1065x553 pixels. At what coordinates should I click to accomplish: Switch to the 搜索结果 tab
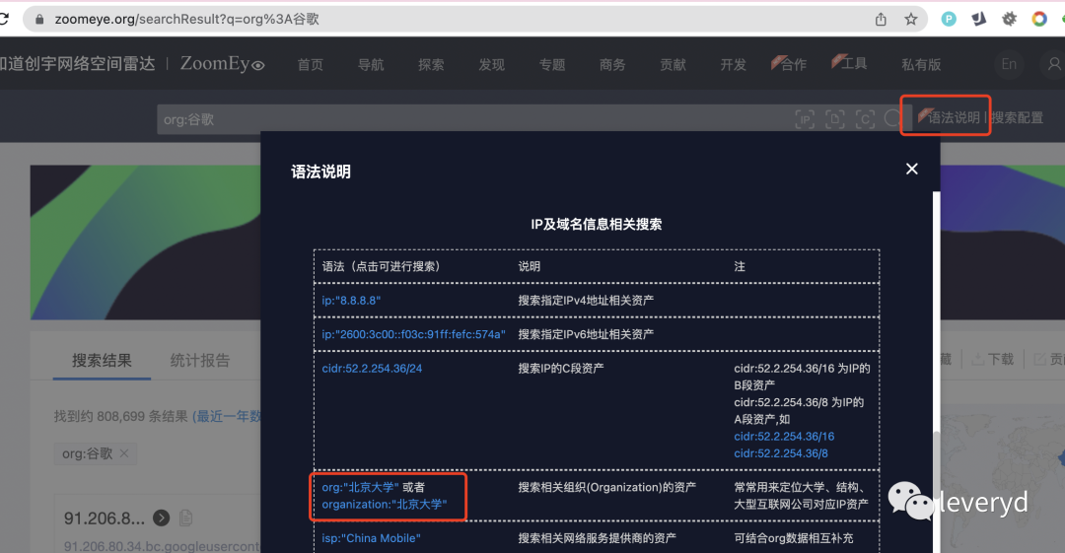click(102, 360)
